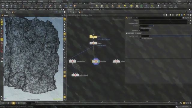Open the Group field dropdown arrow
Image resolution: width=192 pixels, height=108 pixels.
[x=188, y=21]
